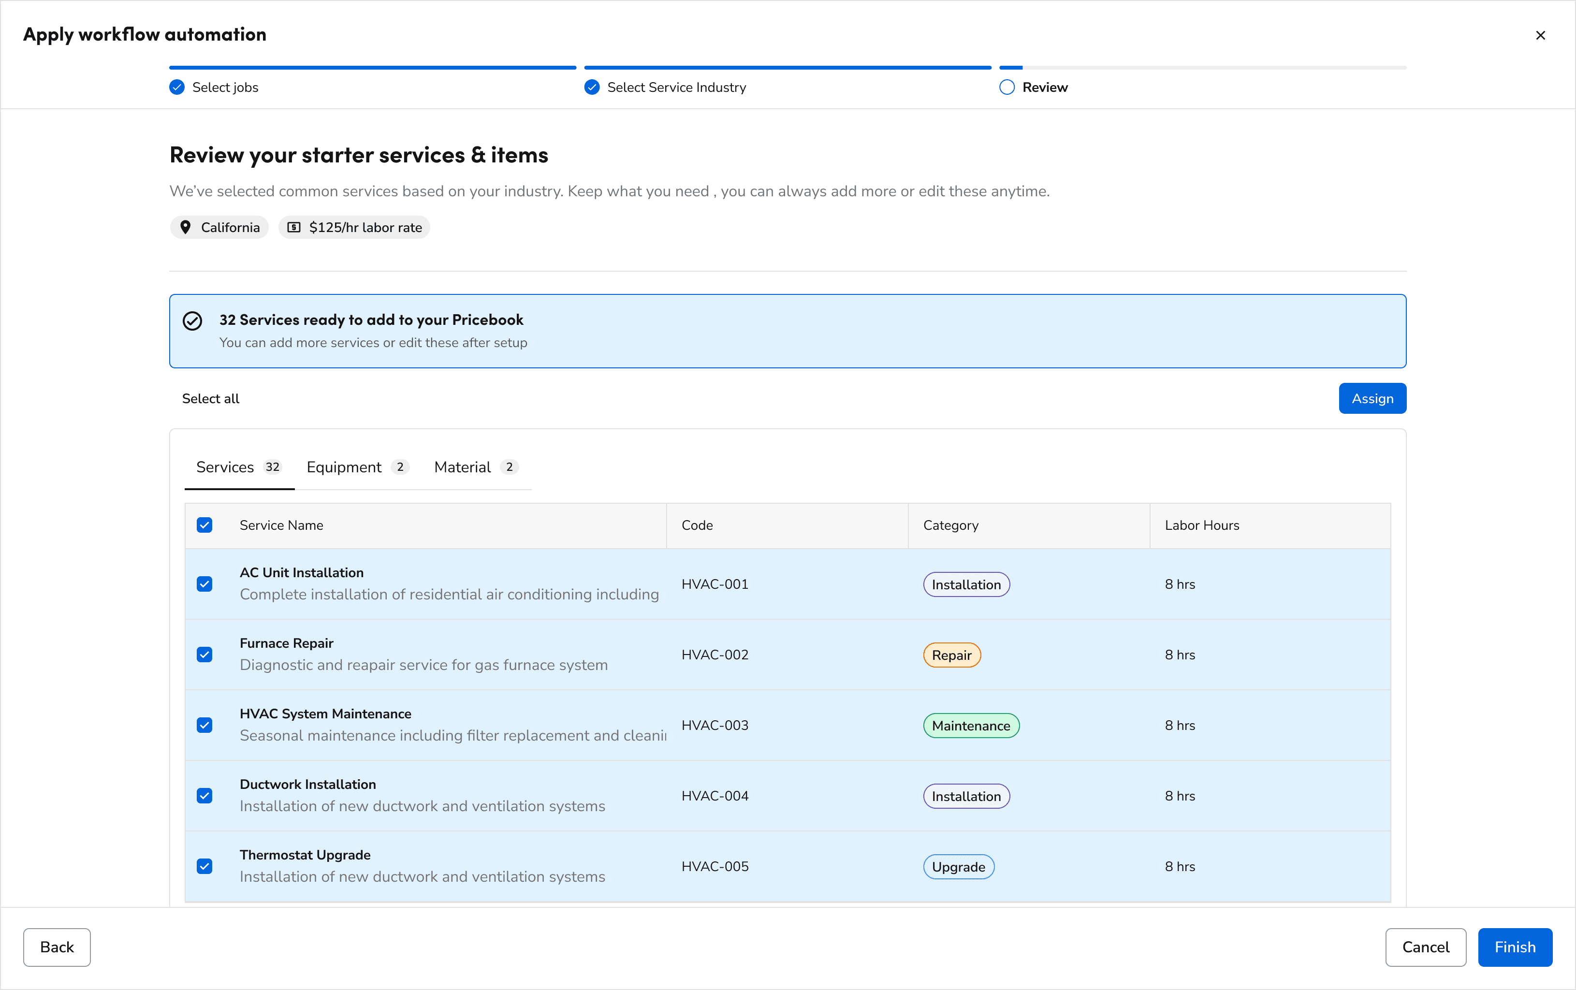Uncheck AC Unit Installation row checkbox
Viewport: 1576px width, 990px height.
205,583
